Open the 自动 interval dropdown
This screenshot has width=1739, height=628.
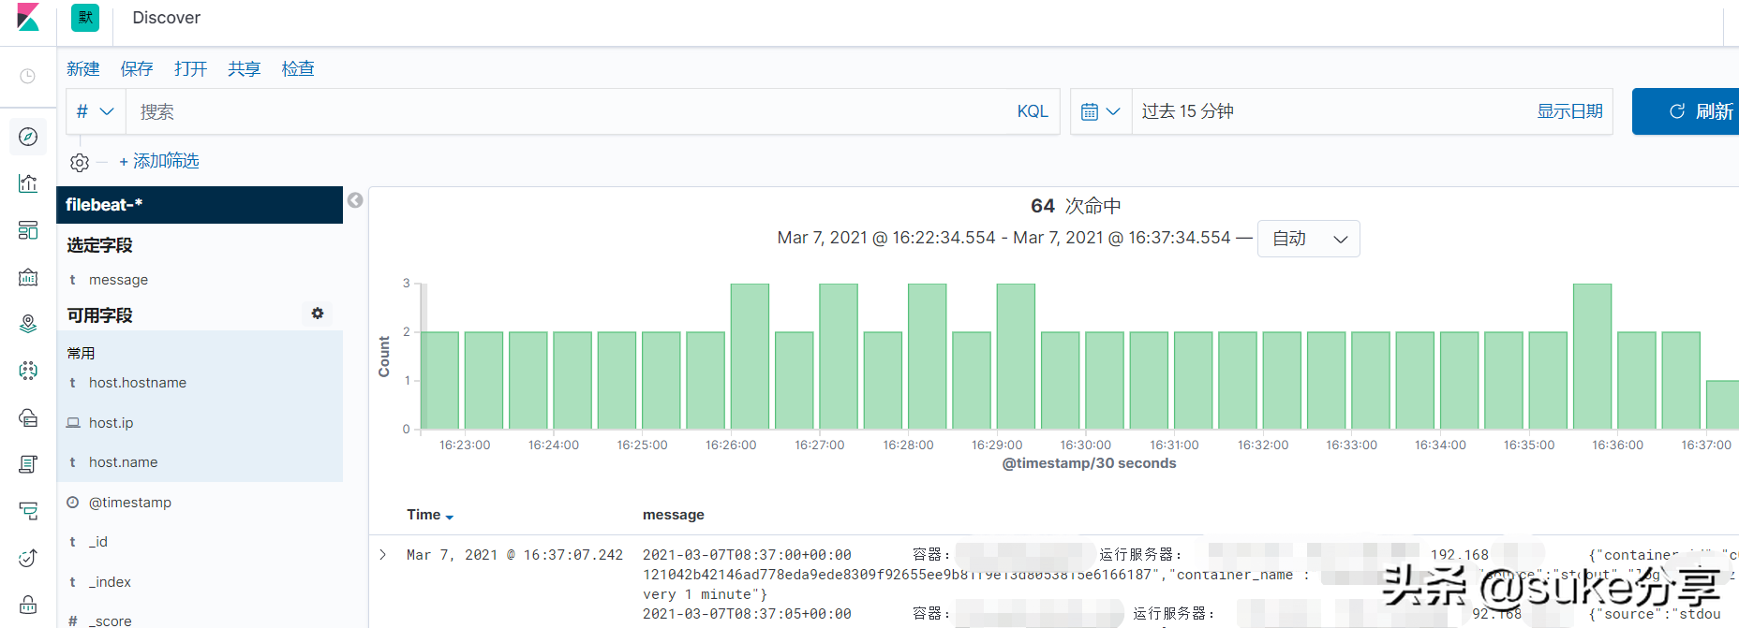[x=1308, y=239]
